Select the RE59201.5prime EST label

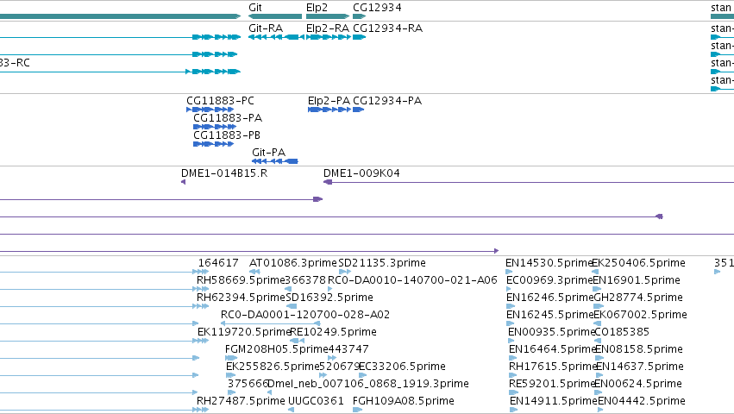tap(552, 385)
